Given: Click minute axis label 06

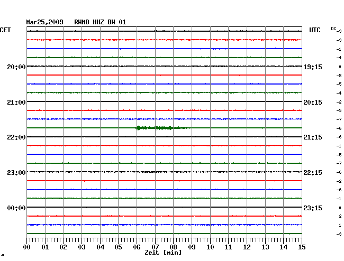Looking at the screenshot, I should pos(137,247).
